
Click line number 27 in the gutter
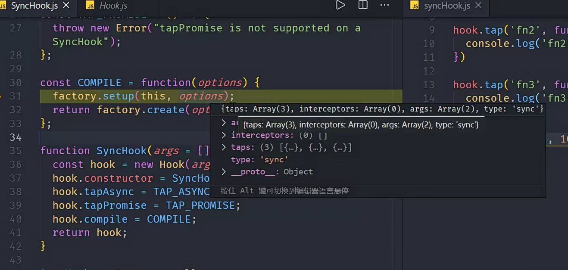tap(16, 28)
